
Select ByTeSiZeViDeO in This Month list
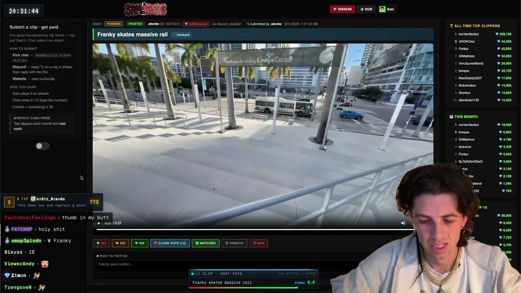point(471,162)
